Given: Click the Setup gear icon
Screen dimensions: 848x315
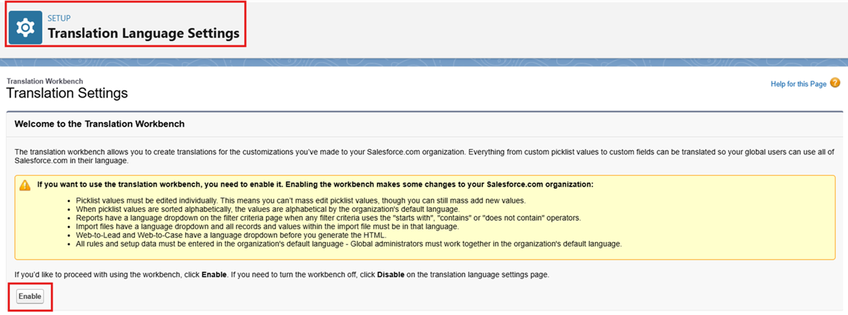Looking at the screenshot, I should pyautogui.click(x=26, y=28).
